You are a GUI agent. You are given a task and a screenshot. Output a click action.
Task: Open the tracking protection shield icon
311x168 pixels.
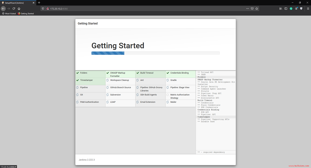(43, 9)
